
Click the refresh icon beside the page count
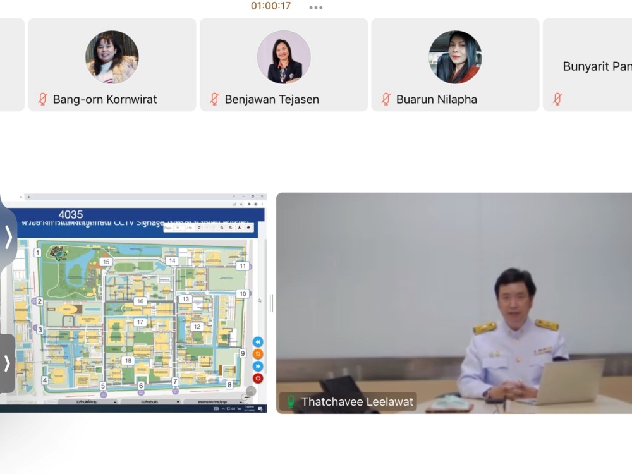point(199,228)
